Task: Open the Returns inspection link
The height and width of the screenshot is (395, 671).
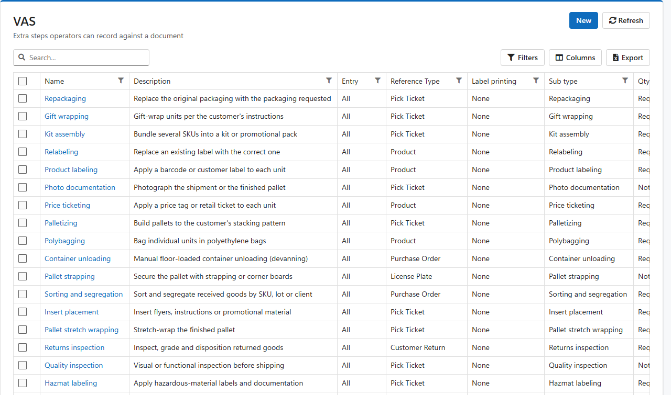Action: [x=74, y=347]
